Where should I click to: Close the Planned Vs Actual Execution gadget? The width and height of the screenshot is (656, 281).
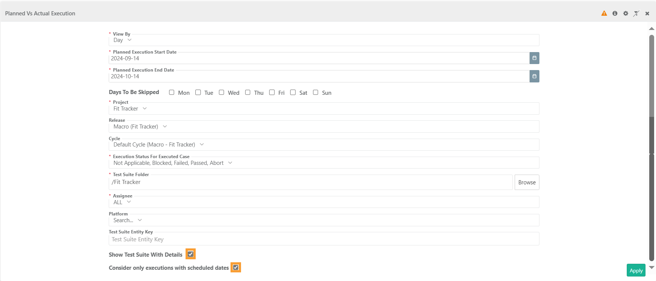point(647,13)
